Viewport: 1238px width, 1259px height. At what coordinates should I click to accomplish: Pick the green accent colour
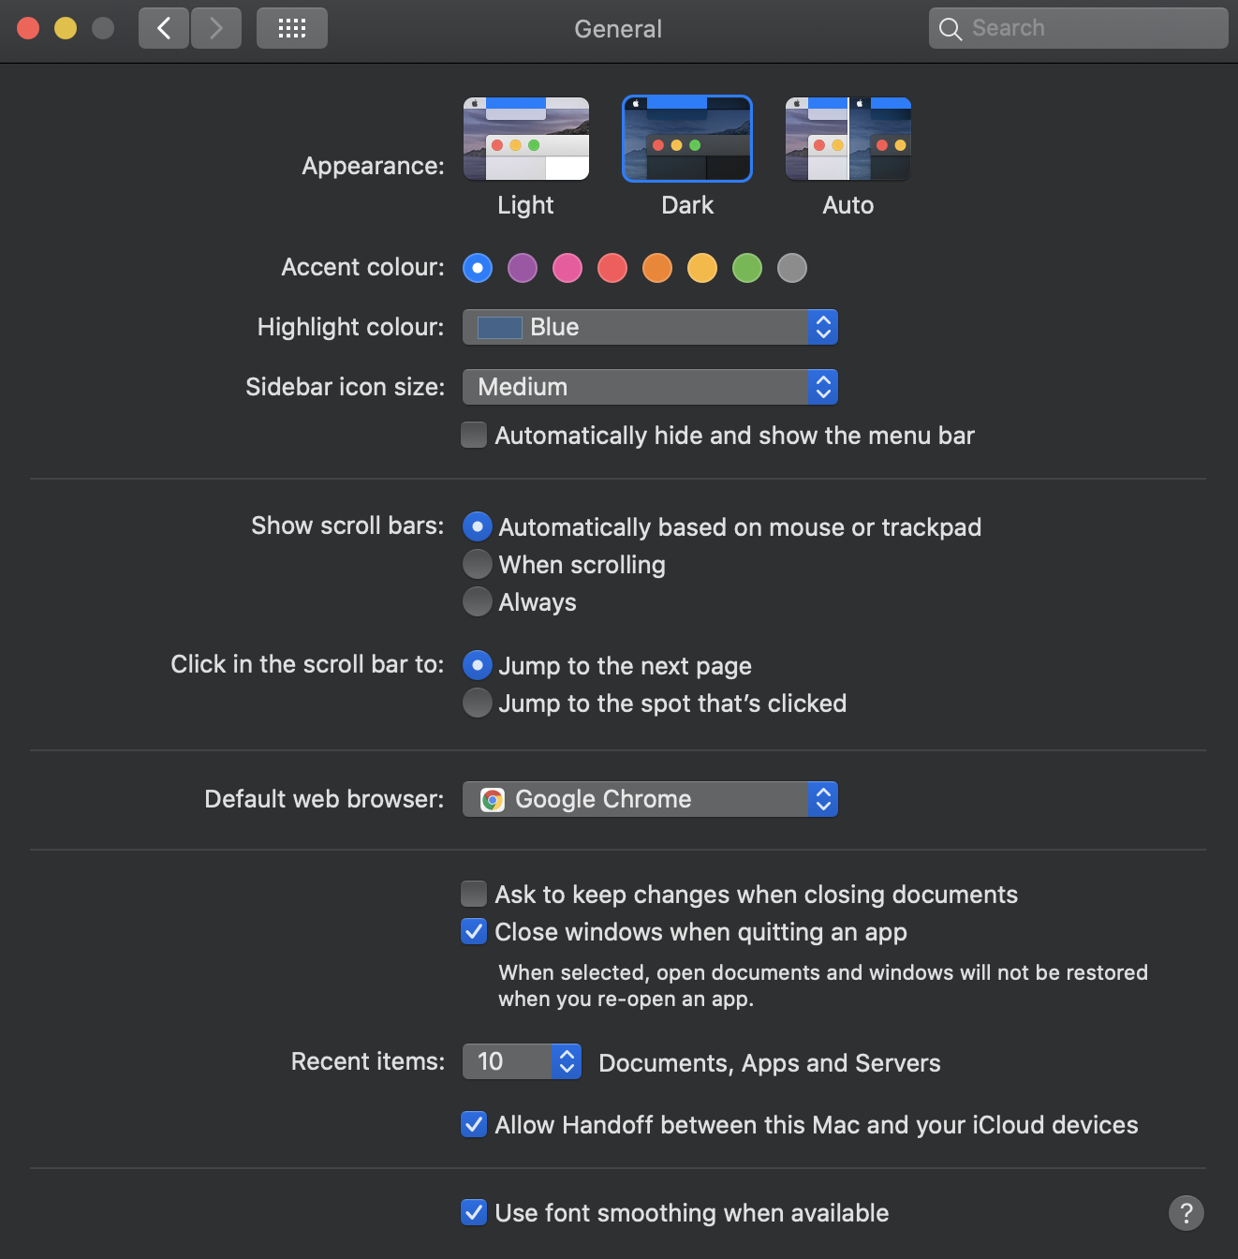tap(747, 268)
